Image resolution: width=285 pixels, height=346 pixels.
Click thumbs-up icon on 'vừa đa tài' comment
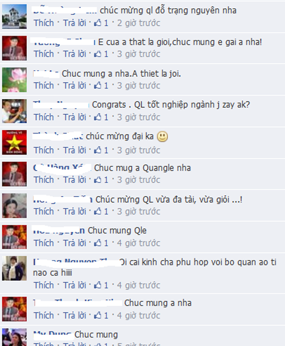click(98, 211)
